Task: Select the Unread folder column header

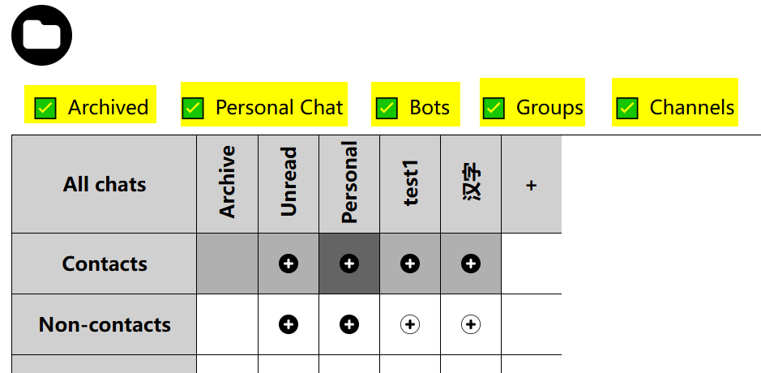Action: 289,184
